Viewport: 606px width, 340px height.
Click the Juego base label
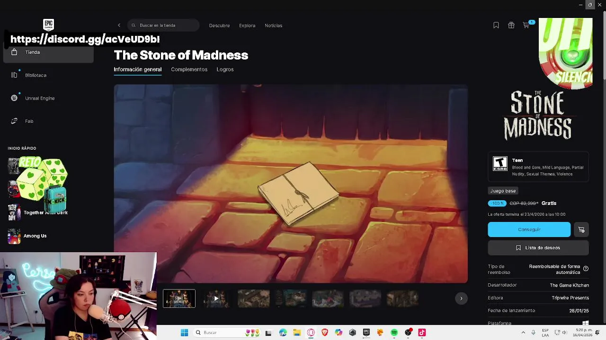coord(503,191)
